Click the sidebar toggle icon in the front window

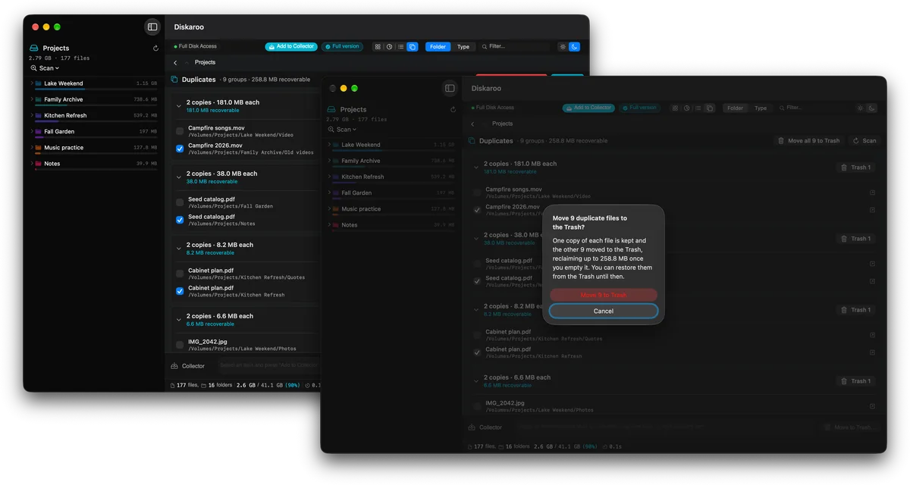click(x=450, y=89)
